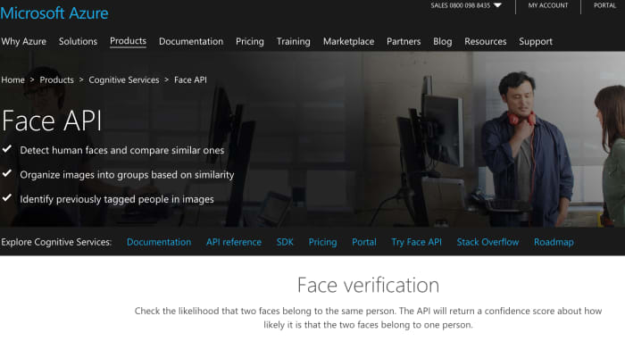Image resolution: width=625 pixels, height=358 pixels.
Task: Open the Portal link in header
Action: (x=604, y=5)
